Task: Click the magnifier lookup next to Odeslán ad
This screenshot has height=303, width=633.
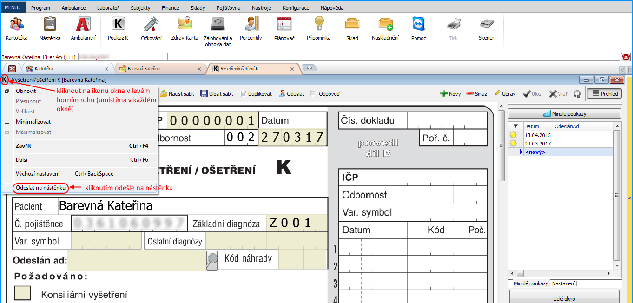Action: point(212,261)
